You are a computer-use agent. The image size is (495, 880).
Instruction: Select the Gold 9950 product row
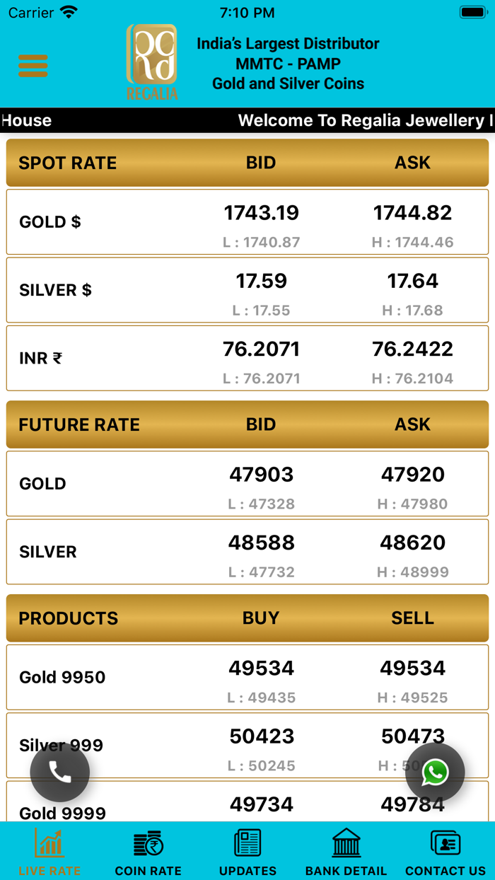(x=248, y=677)
